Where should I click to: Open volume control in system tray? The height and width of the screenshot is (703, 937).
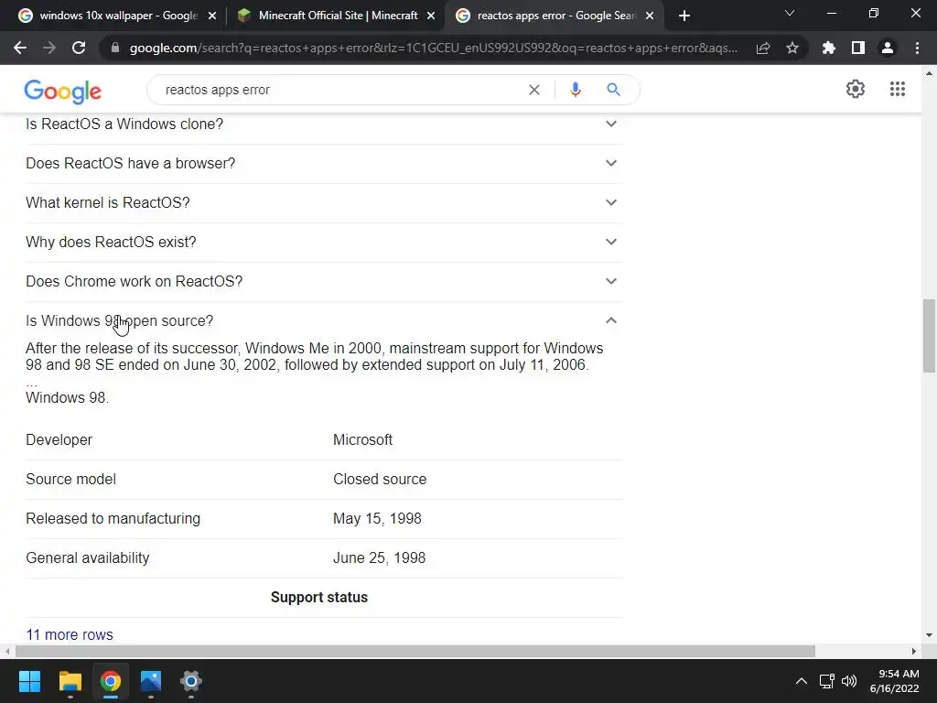pyautogui.click(x=848, y=681)
